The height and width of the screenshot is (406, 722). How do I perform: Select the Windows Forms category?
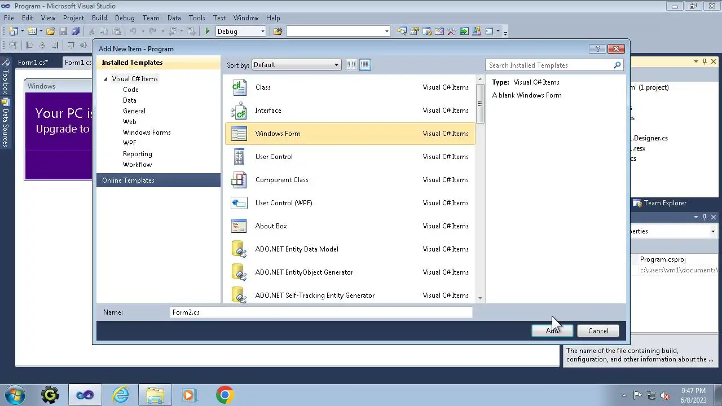click(147, 133)
